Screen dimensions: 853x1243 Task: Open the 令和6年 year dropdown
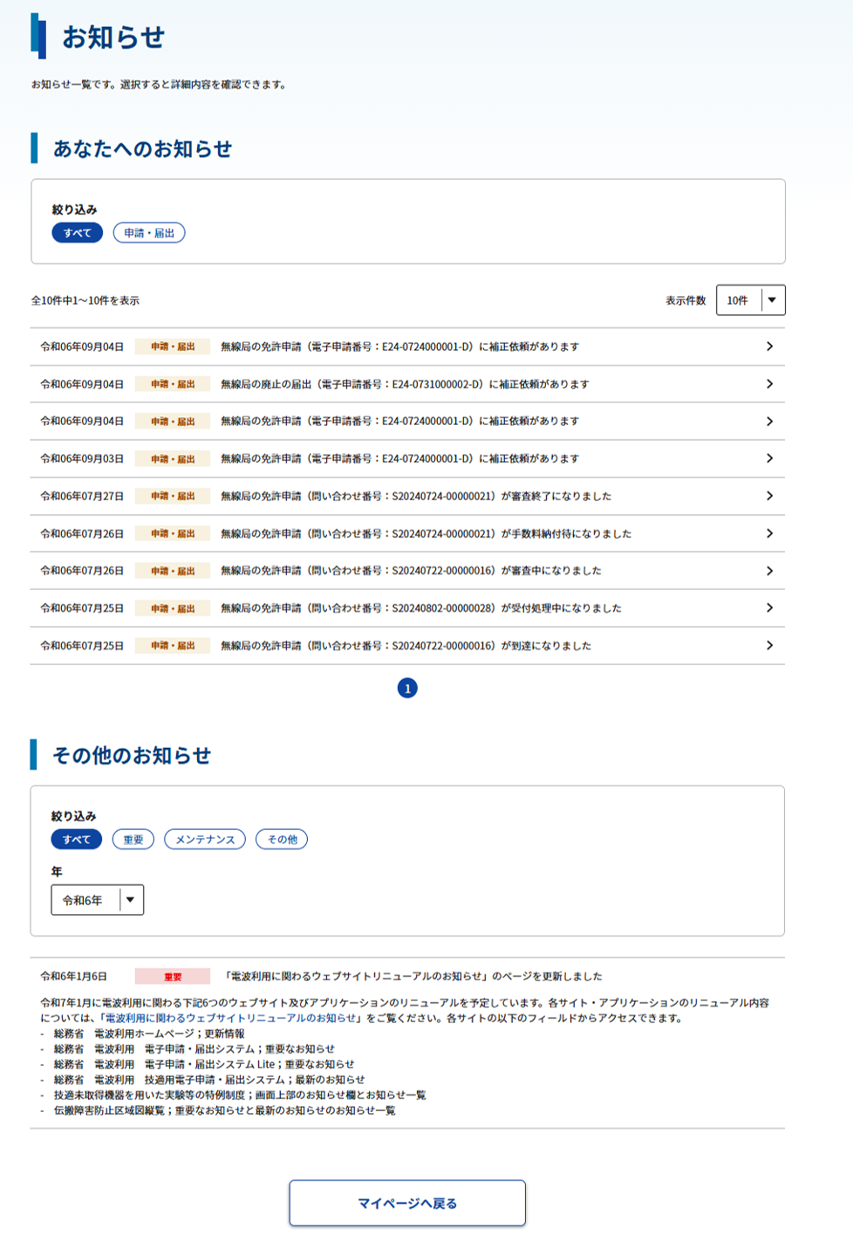pyautogui.click(x=98, y=900)
